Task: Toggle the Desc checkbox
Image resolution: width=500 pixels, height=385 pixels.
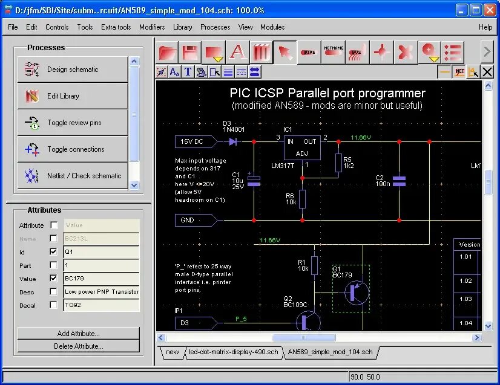Action: [x=53, y=292]
